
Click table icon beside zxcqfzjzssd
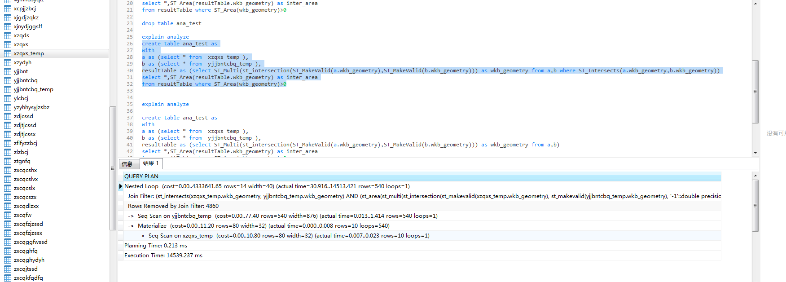[8, 224]
